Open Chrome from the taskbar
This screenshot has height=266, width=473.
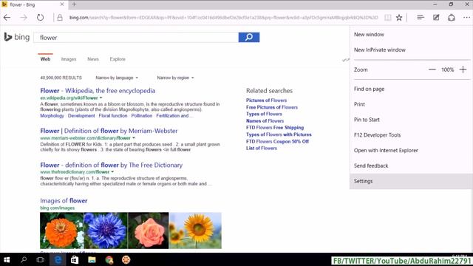click(109, 259)
